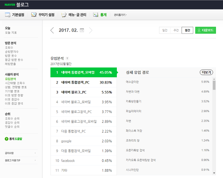Click the 통계 chart icon
The image size is (223, 178).
click(95, 15)
